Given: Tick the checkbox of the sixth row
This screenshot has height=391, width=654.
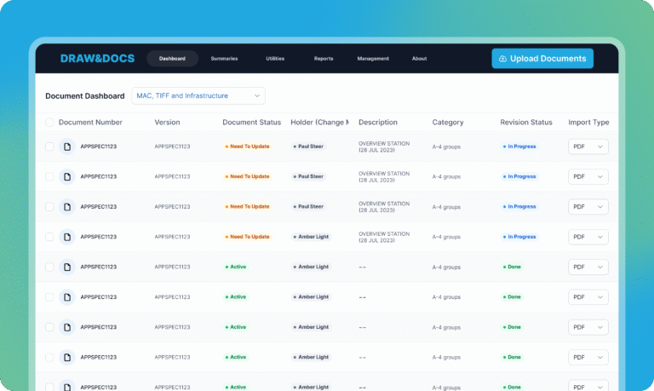Looking at the screenshot, I should coord(49,297).
